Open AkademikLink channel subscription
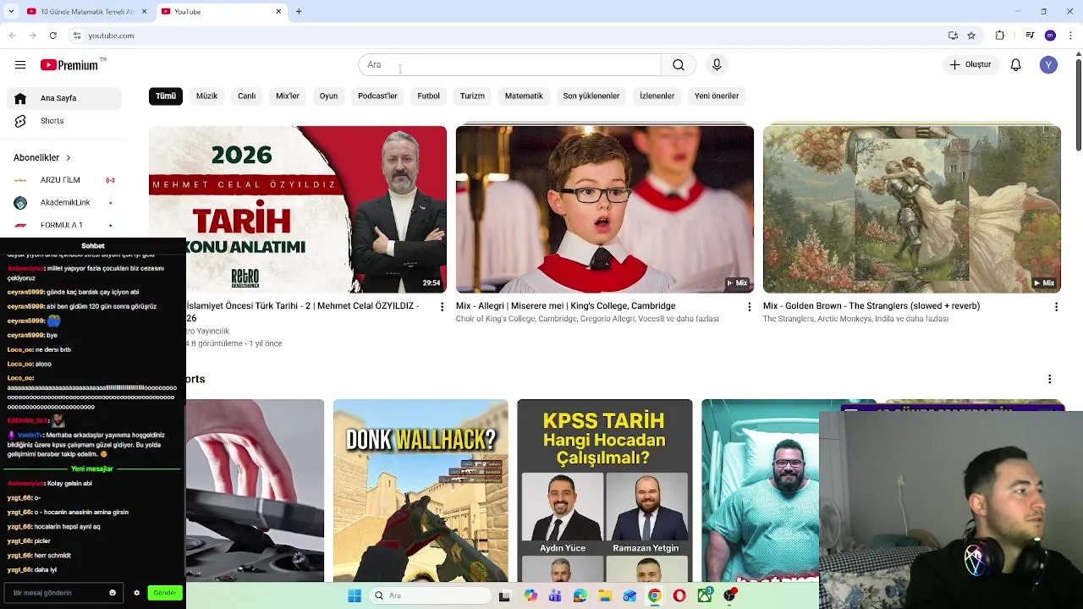1083x609 pixels. point(64,203)
